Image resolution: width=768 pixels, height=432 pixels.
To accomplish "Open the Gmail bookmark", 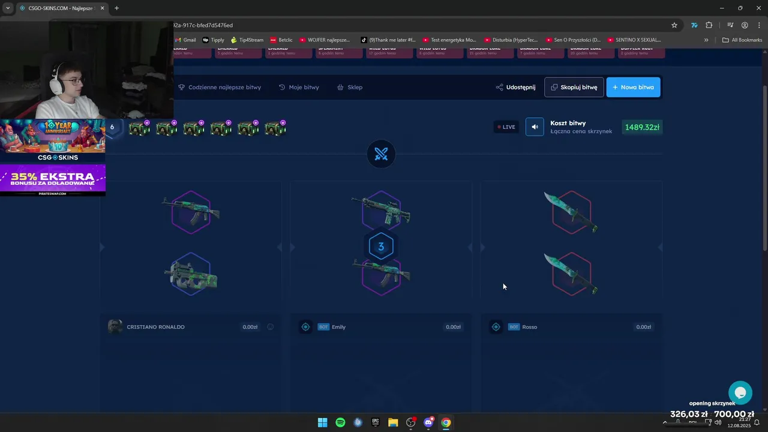I will tap(185, 40).
